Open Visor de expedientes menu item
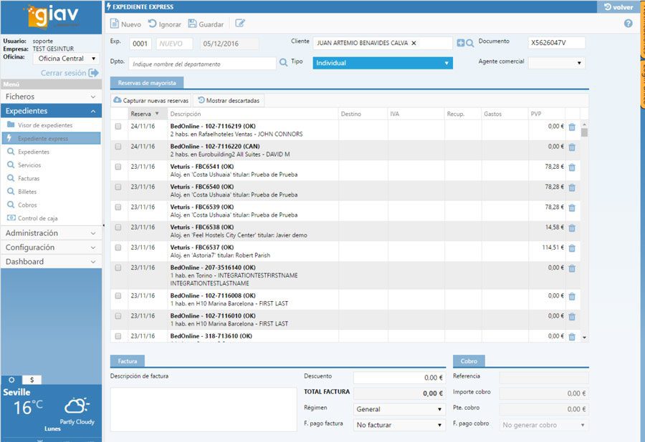The height and width of the screenshot is (442, 645). pos(45,125)
